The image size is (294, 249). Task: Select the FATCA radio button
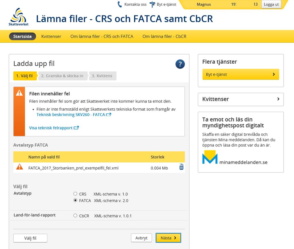tap(75, 200)
